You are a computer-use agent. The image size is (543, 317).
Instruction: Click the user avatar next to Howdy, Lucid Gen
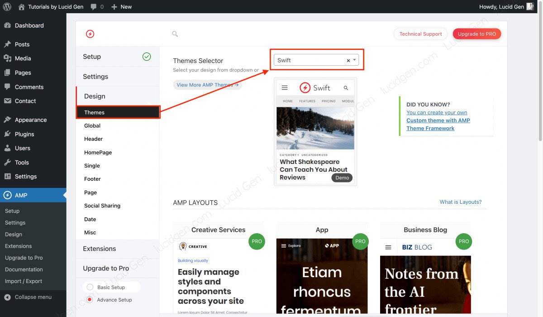coord(530,7)
